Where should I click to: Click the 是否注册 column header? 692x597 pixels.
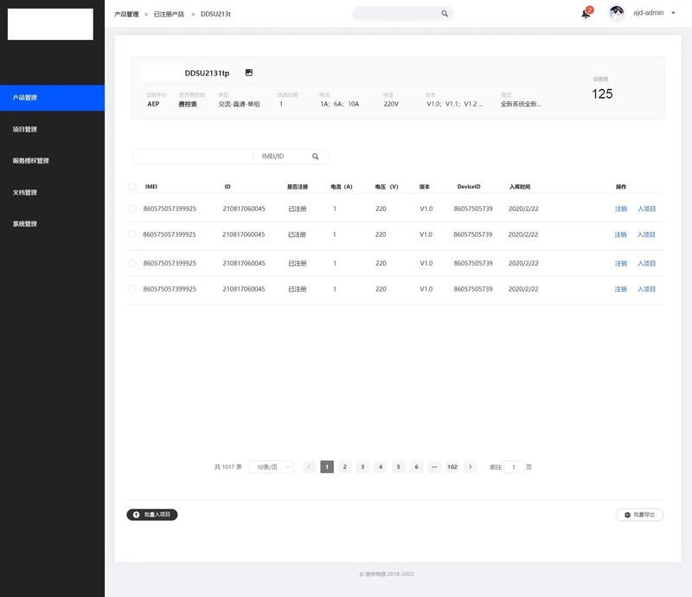coord(298,187)
